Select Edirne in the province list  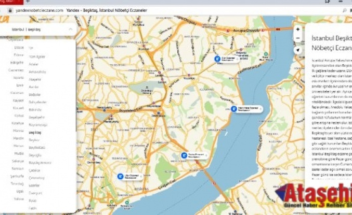pos(19,55)
